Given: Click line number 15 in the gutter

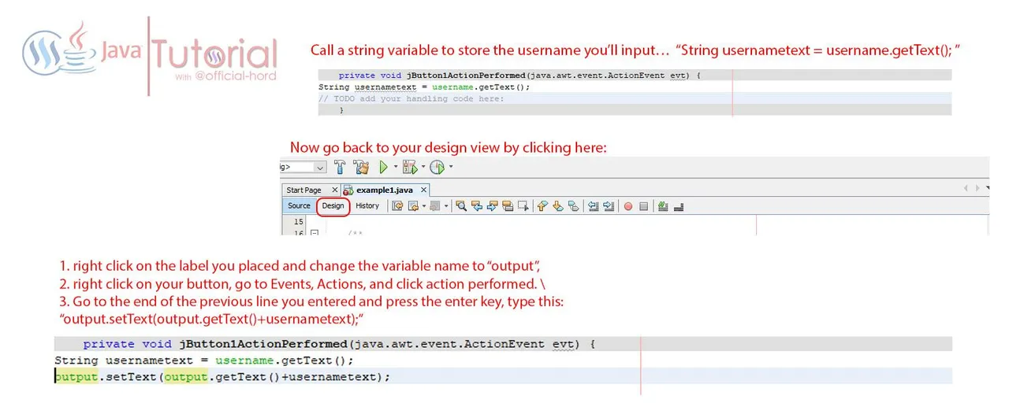Looking at the screenshot, I should [x=298, y=221].
